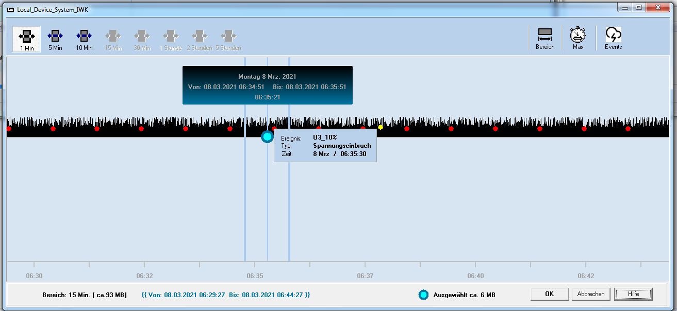Viewport: 677px width, 311px height.
Task: Confirm selection with the OK button
Action: pyautogui.click(x=550, y=294)
